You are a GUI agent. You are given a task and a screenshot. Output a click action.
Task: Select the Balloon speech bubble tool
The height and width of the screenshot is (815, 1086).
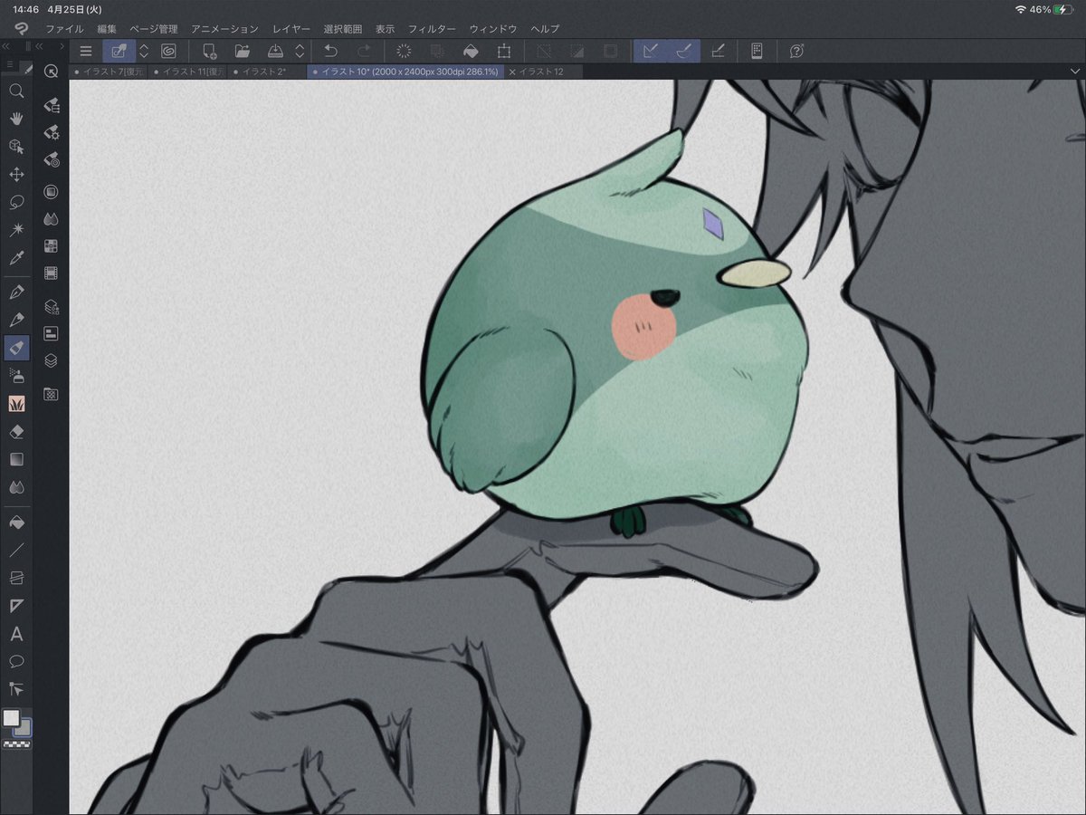16,661
